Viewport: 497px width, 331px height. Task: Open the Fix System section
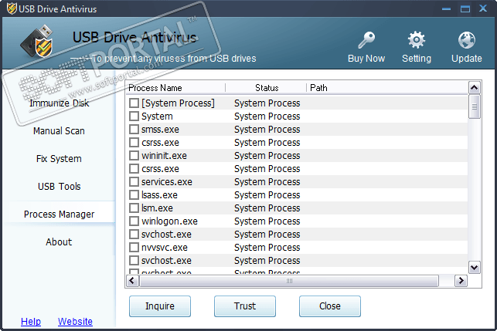coord(59,158)
